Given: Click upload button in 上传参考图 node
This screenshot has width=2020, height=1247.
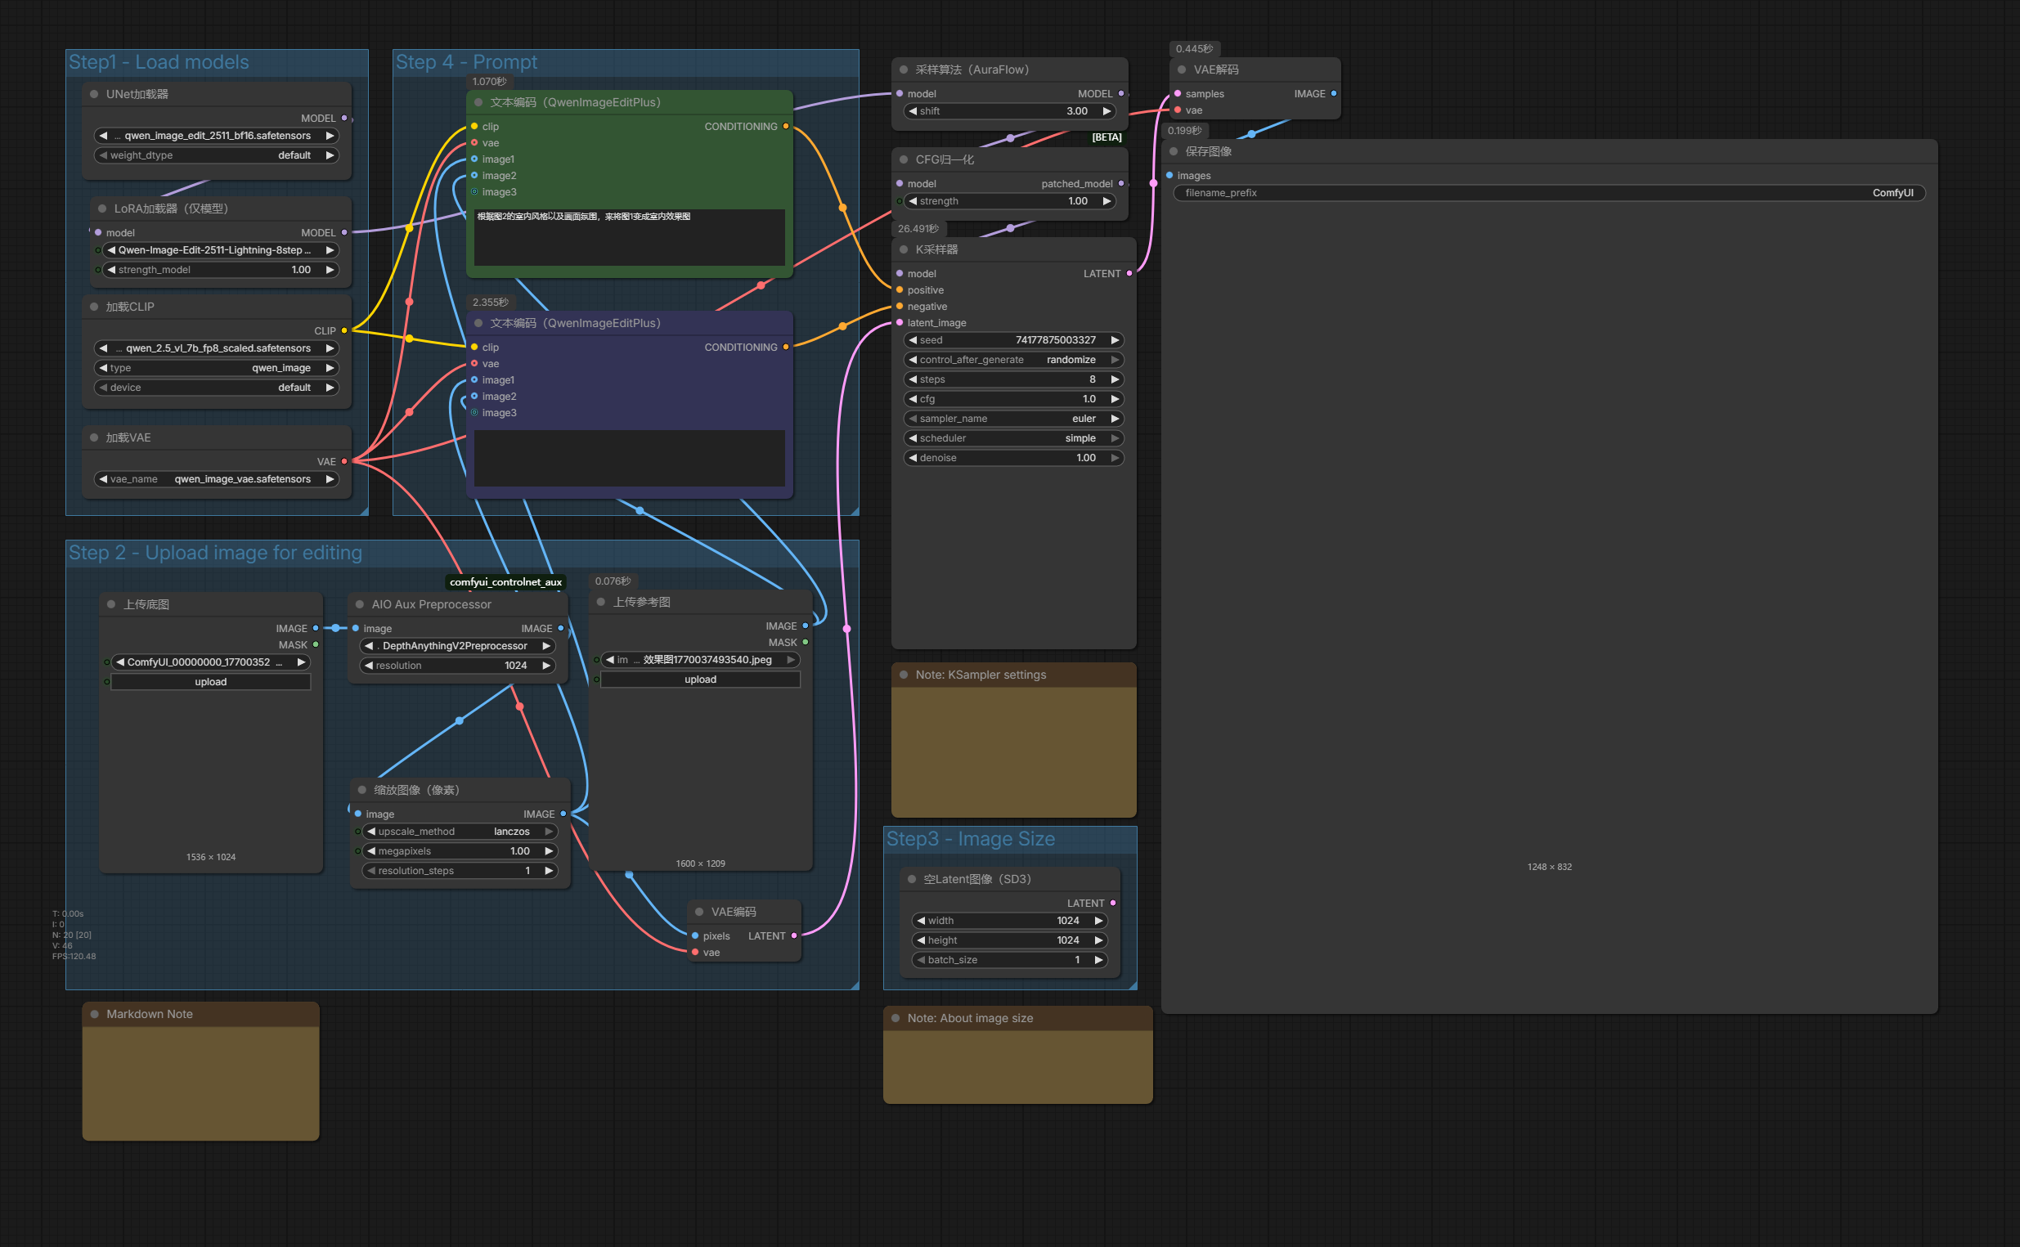Looking at the screenshot, I should pos(699,680).
